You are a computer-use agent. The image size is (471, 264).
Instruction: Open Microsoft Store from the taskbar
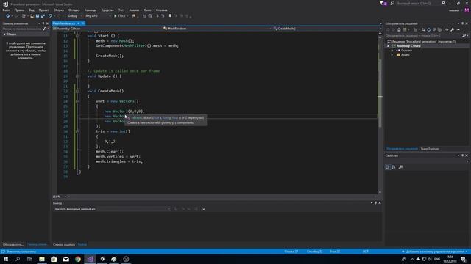54,259
